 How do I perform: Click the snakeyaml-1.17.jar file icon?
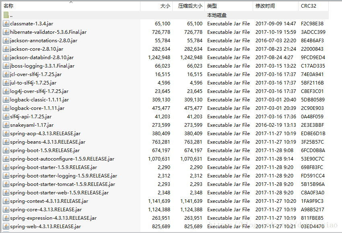6,125
